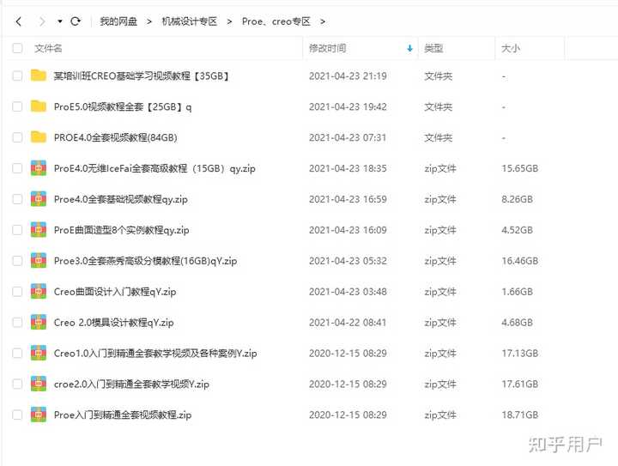Click zip icon of Creo1.0入门到精通全套教学视频

tap(39, 353)
